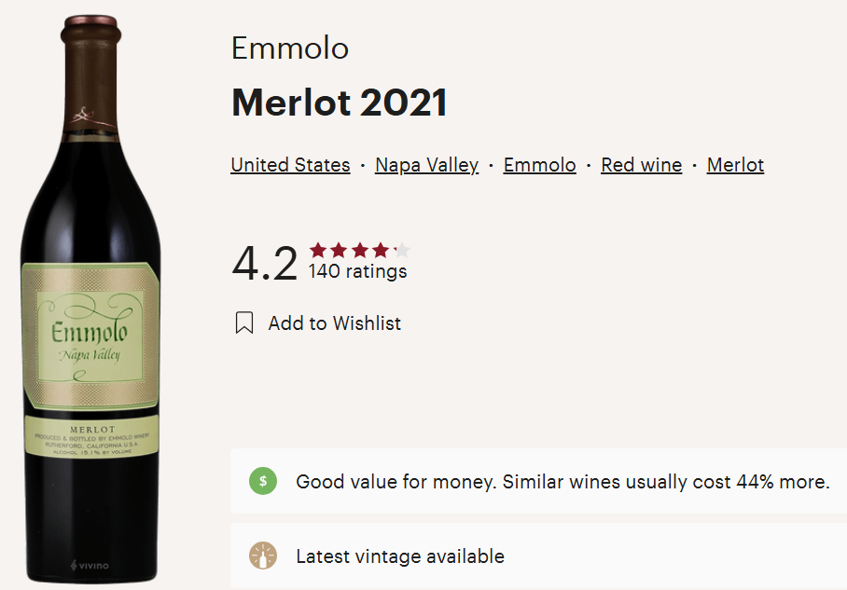847x590 pixels.
Task: Click the Vivino watermark on the bottle image
Action: (90, 565)
